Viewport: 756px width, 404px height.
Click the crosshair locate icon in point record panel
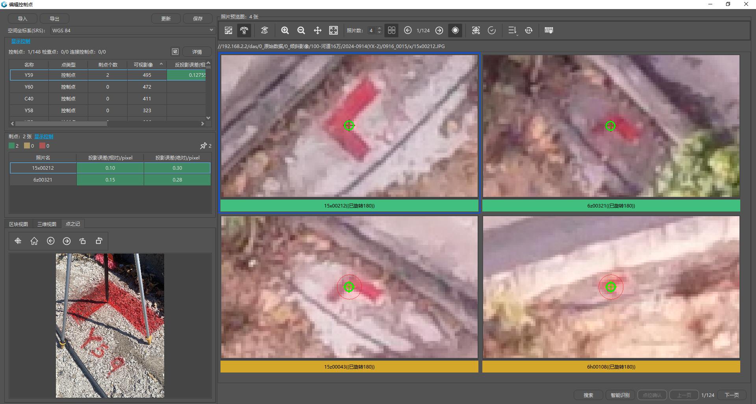point(18,241)
